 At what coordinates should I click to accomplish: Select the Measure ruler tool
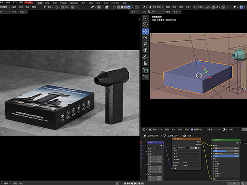coord(145,63)
